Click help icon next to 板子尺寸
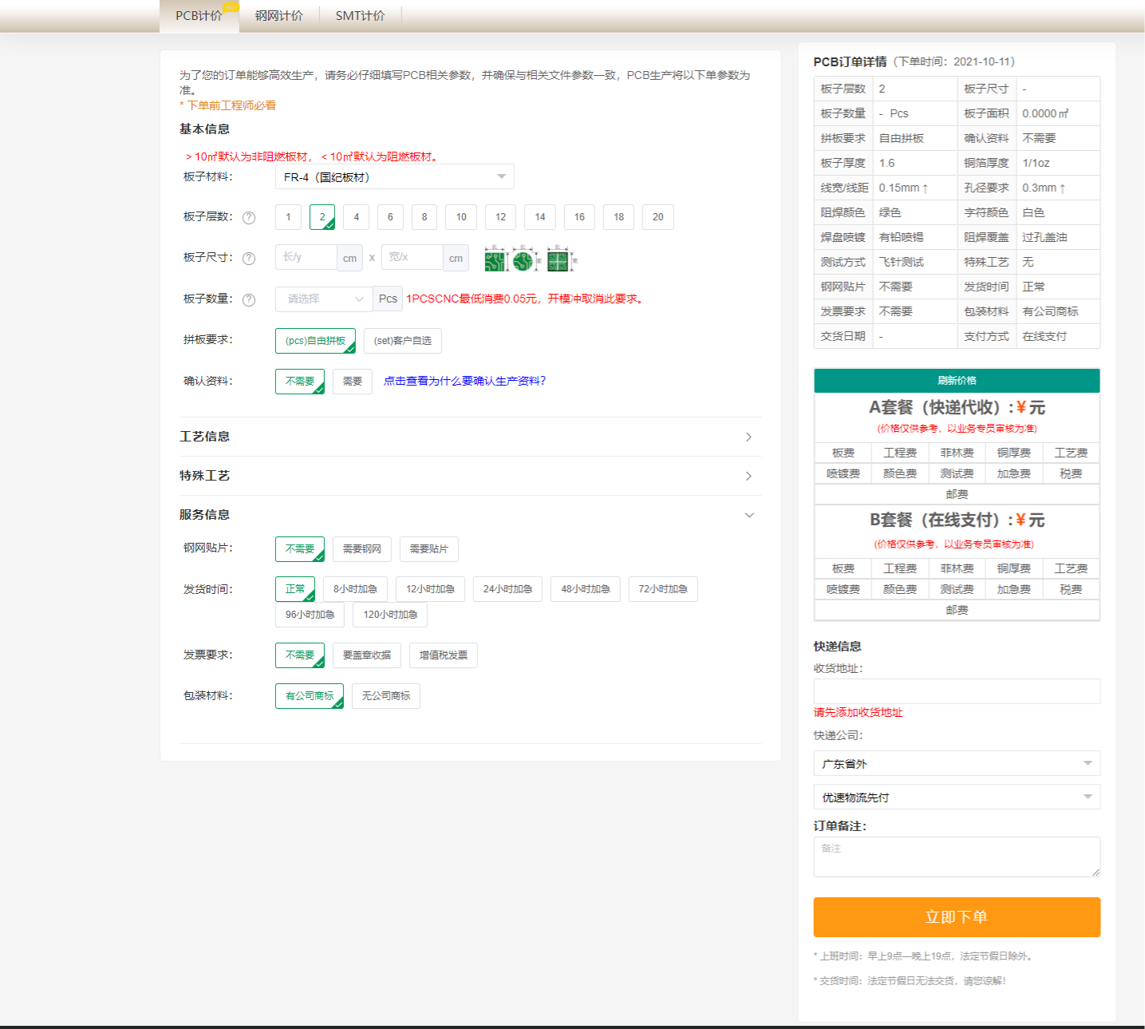The image size is (1145, 1029). coord(249,259)
